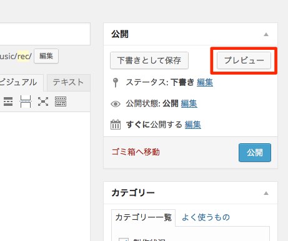Collapse the 公開 panel with arrow
The height and width of the screenshot is (241, 288).
(266, 34)
